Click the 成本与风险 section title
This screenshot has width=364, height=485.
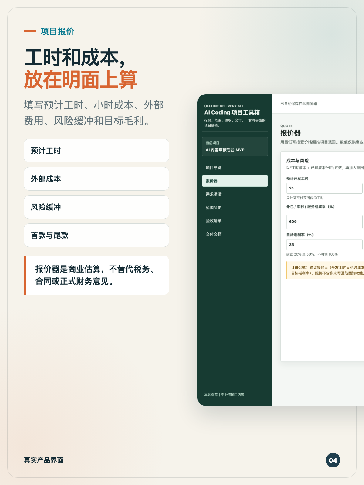[298, 161]
